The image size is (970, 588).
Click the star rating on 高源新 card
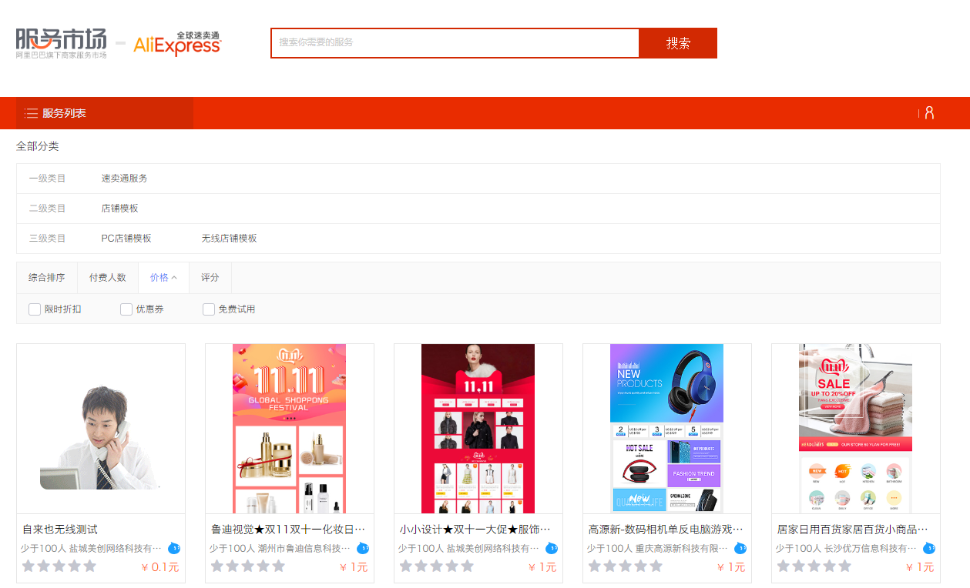[626, 566]
